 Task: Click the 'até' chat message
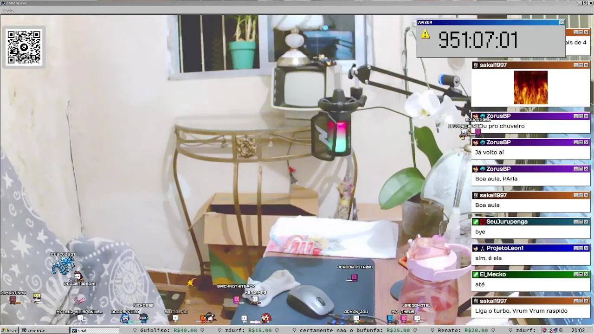coord(480,284)
